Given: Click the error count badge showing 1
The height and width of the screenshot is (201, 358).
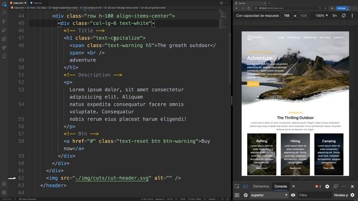Looking at the screenshot, I should (318, 186).
